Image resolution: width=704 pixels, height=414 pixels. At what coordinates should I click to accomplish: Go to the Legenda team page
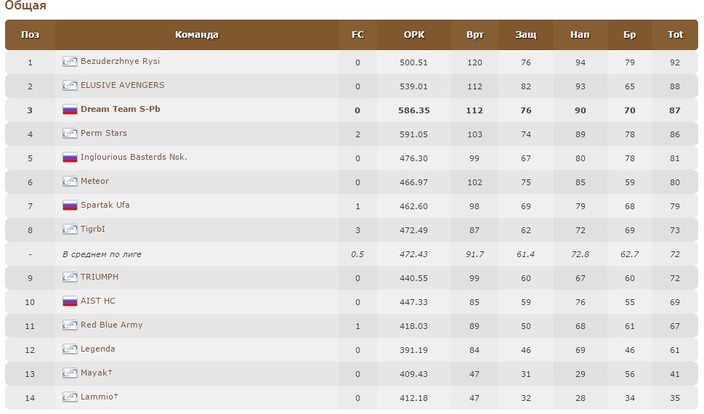click(x=98, y=349)
